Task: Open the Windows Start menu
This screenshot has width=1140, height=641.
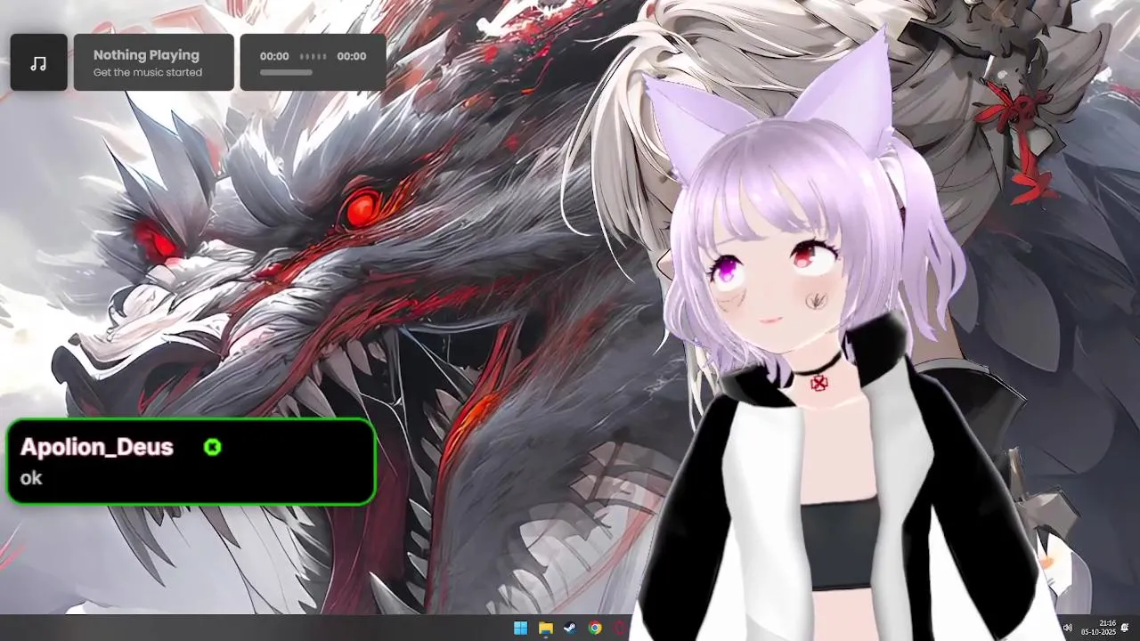Action: pos(520,628)
